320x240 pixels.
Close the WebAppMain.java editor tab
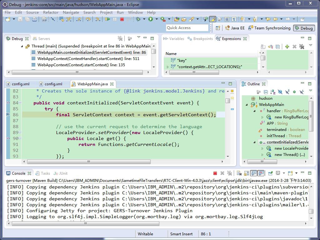click(x=112, y=84)
